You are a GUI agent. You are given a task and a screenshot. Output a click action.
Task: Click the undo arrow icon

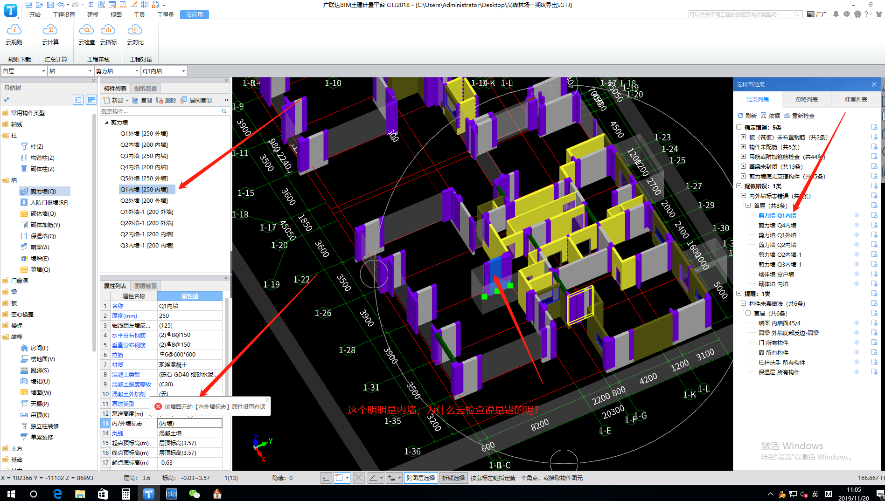click(x=61, y=5)
